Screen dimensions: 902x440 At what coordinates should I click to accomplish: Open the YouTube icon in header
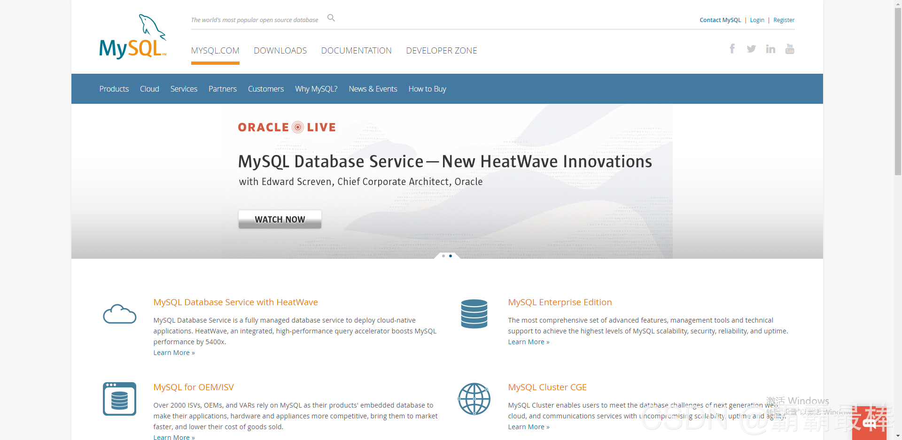(790, 49)
